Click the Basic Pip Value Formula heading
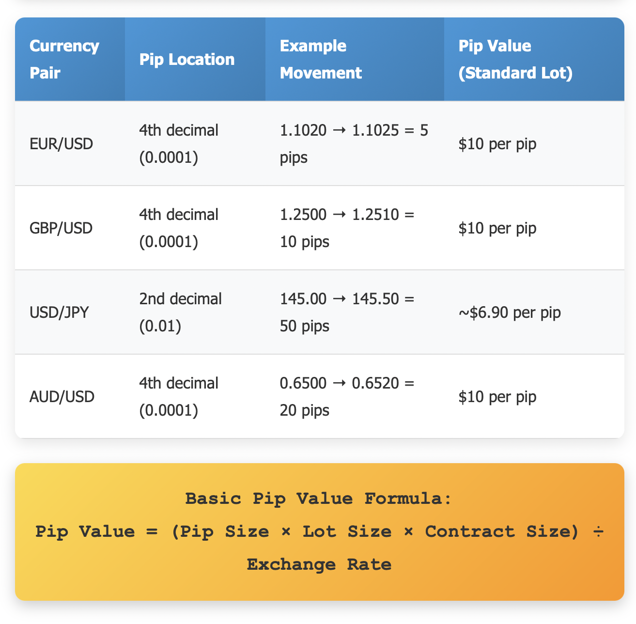Screen dimensions: 636x624 319,499
